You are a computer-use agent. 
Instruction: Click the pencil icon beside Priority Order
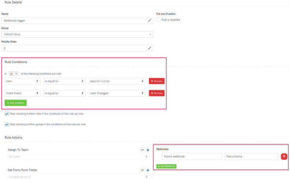pyautogui.click(x=150, y=48)
